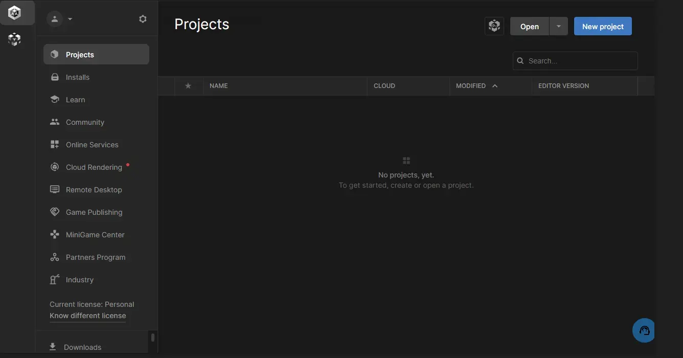The height and width of the screenshot is (358, 683).
Task: Focus the Search projects field
Action: 575,61
